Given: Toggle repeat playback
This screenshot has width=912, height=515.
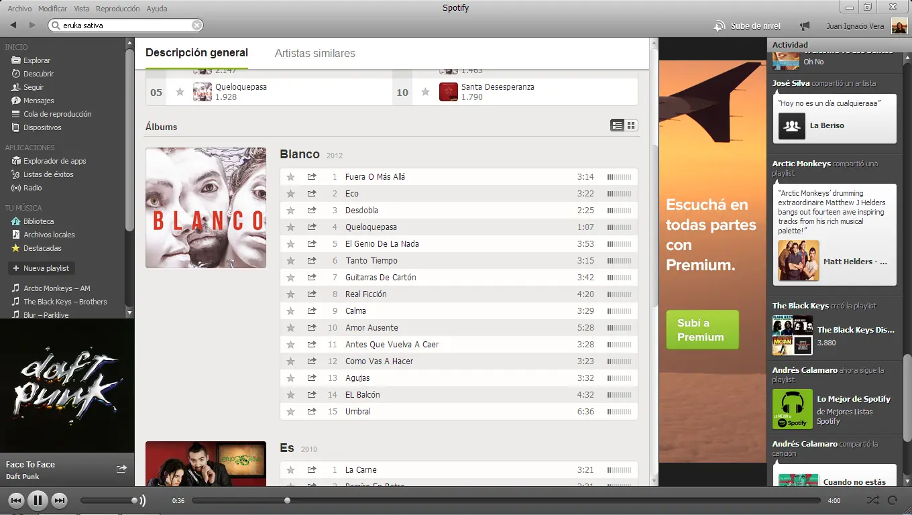Looking at the screenshot, I should (893, 500).
